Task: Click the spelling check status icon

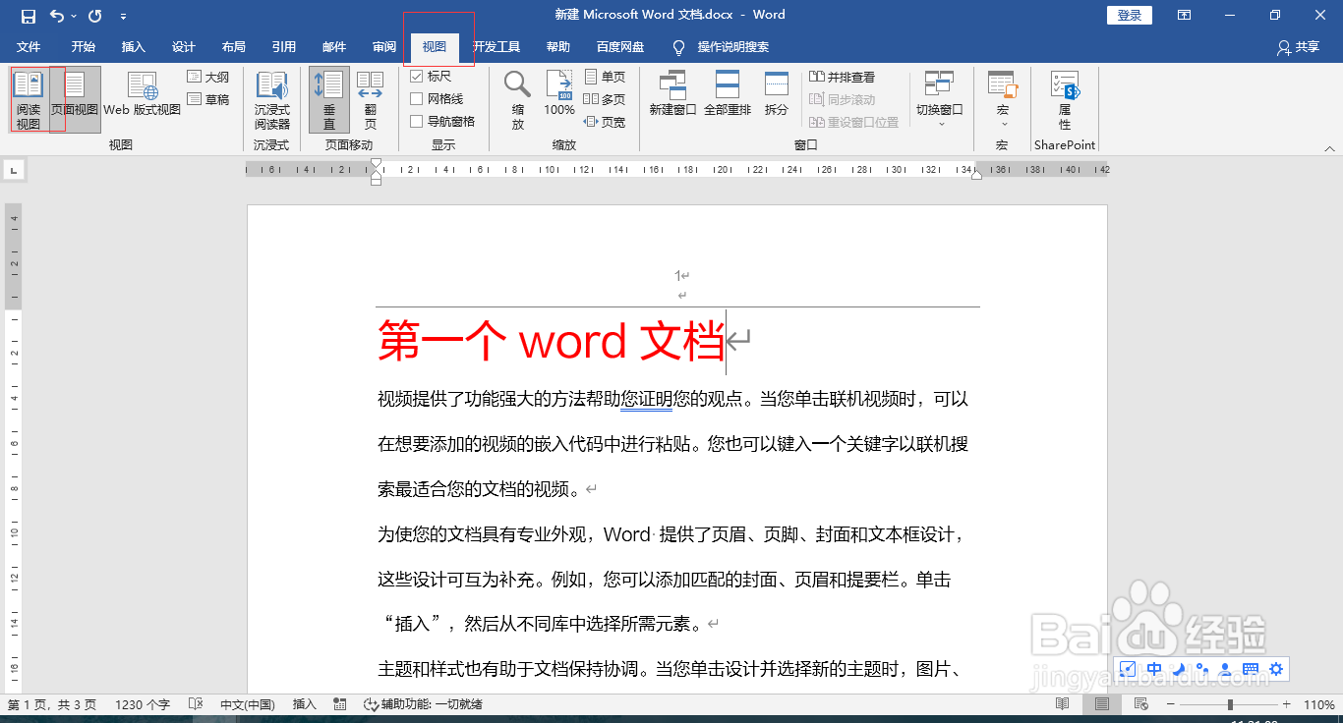Action: tap(196, 704)
